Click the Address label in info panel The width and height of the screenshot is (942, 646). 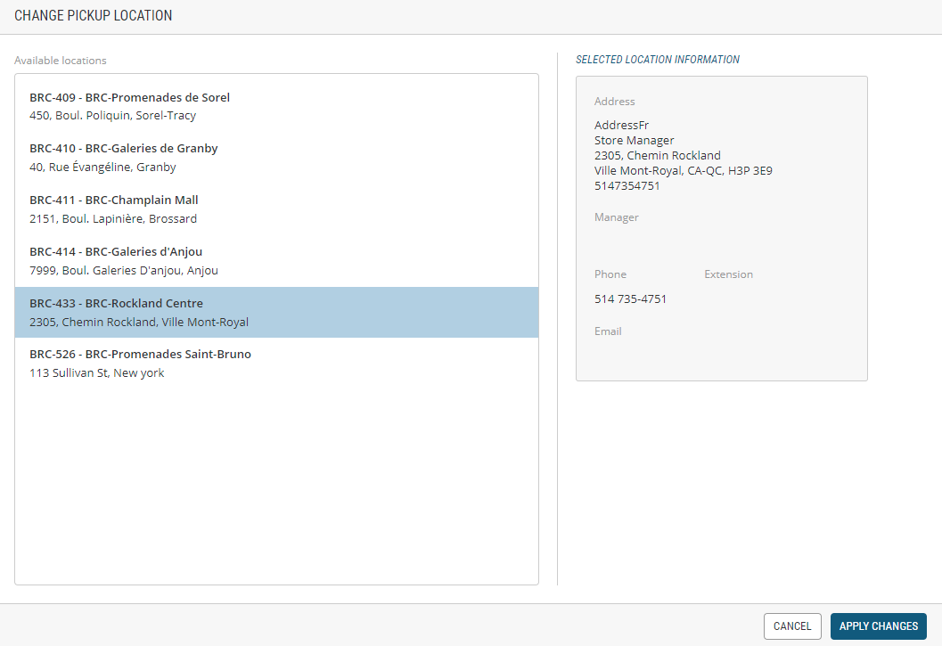pos(615,102)
